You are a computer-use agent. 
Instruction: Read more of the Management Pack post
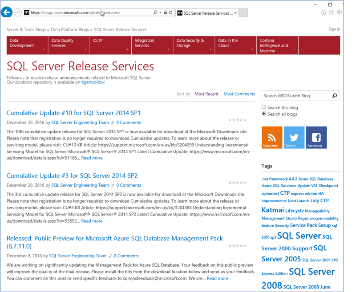pyautogui.click(x=218, y=278)
